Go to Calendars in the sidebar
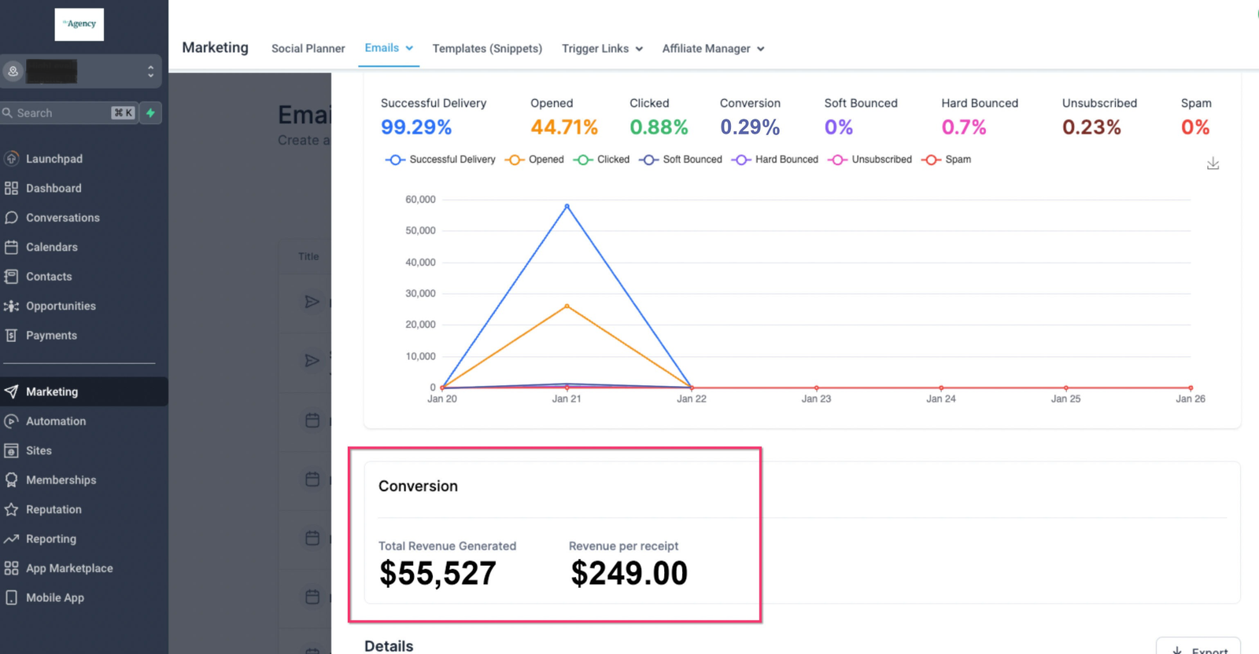Image resolution: width=1259 pixels, height=654 pixels. point(51,247)
